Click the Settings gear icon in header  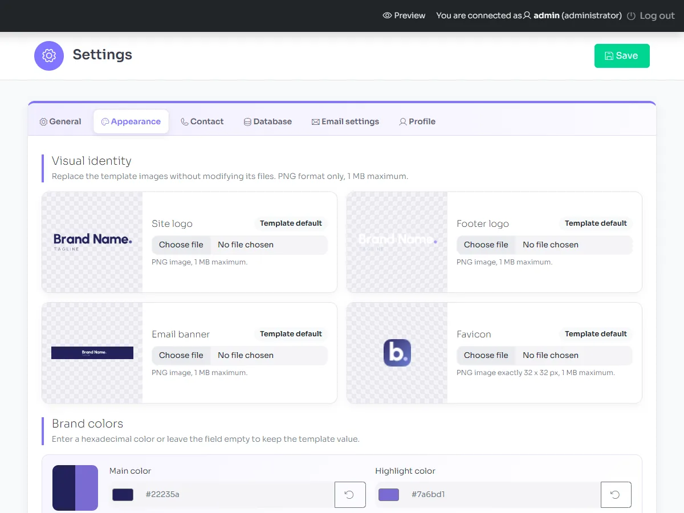(x=49, y=56)
